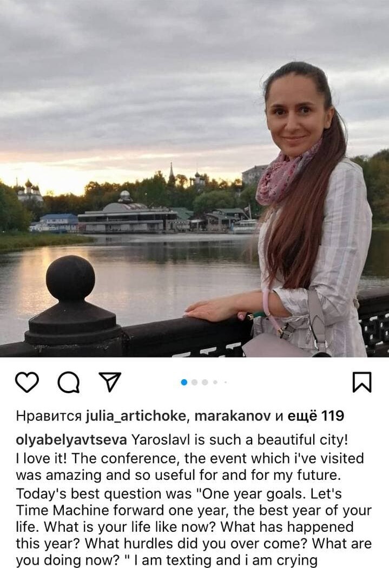Open marakanov profile from likes
The image size is (389, 568).
[233, 416]
